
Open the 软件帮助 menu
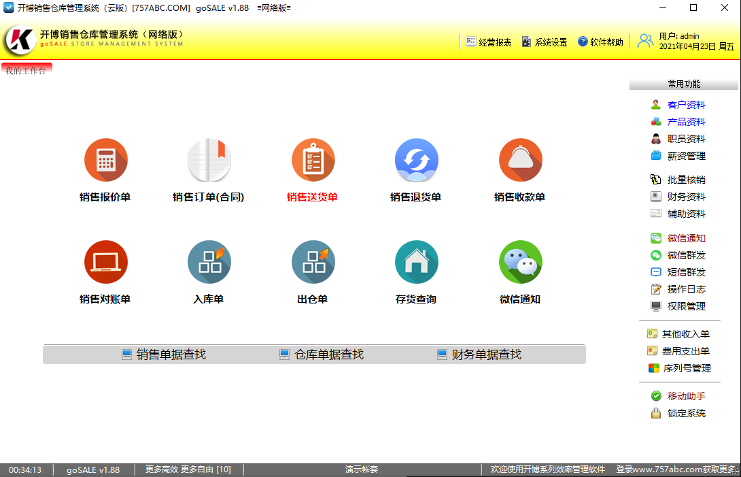(x=607, y=42)
